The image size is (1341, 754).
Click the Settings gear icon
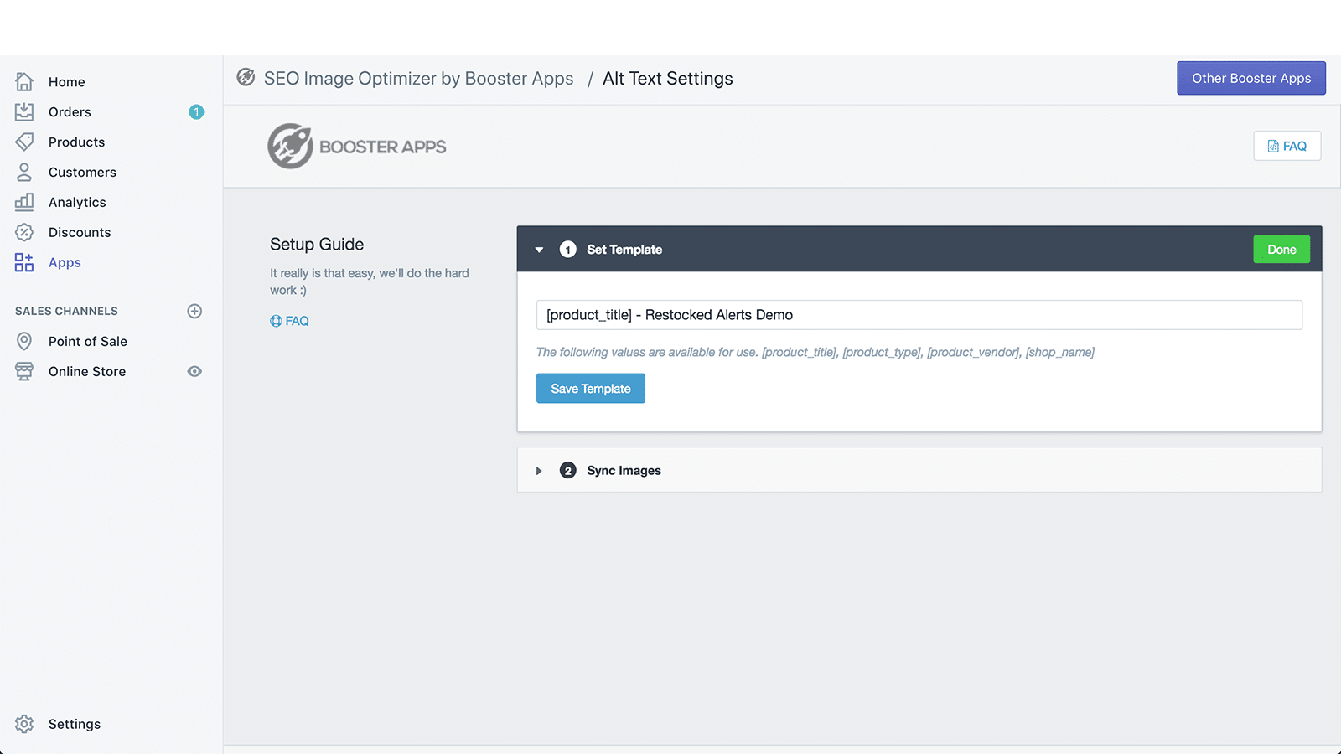[24, 724]
